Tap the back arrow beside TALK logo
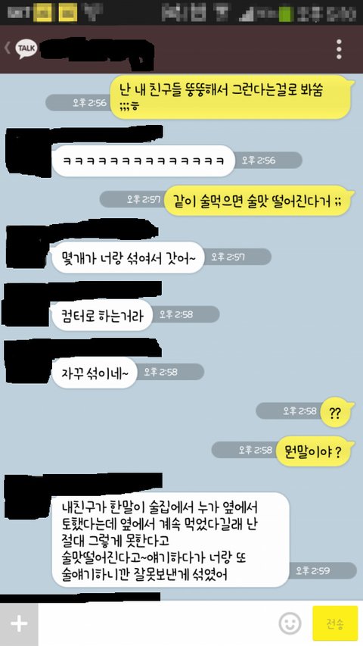 [x=7, y=49]
